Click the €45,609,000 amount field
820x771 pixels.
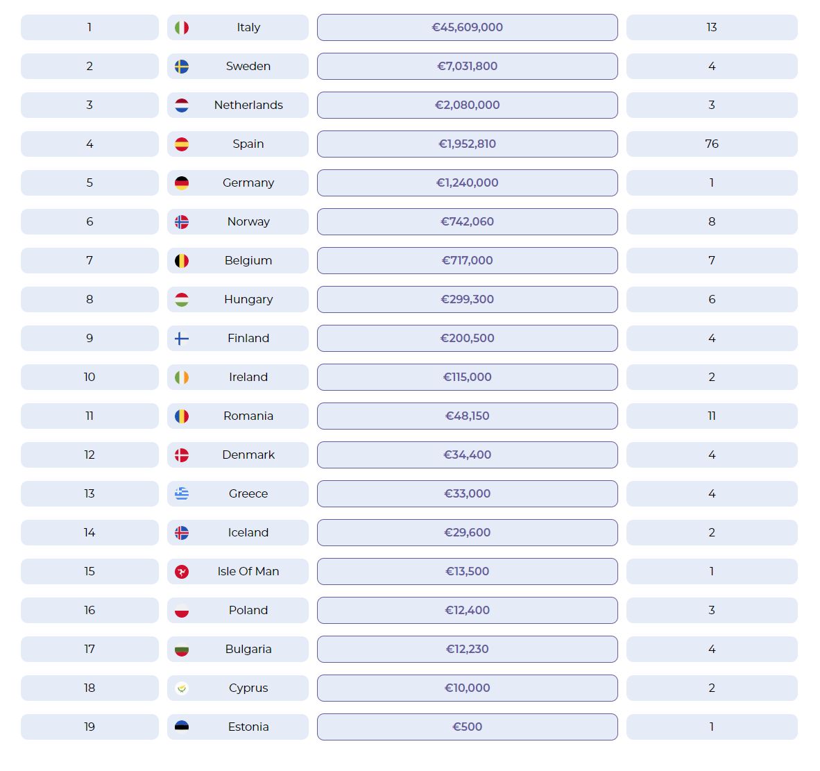[467, 28]
